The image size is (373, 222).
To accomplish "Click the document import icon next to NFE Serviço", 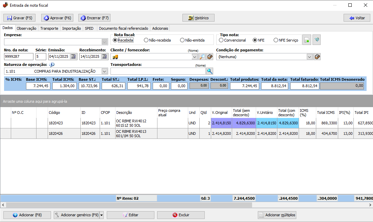I will 306,40.
